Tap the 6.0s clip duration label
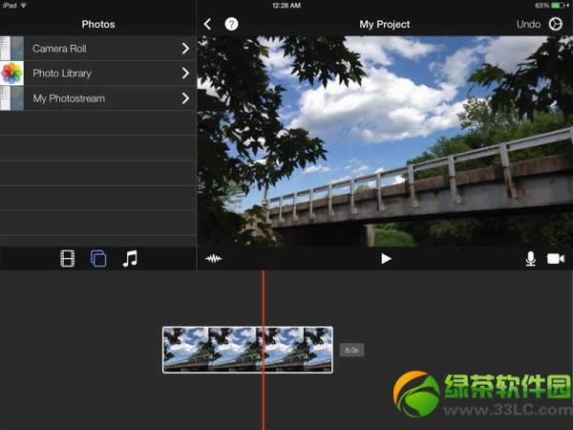573x430 pixels. point(351,350)
